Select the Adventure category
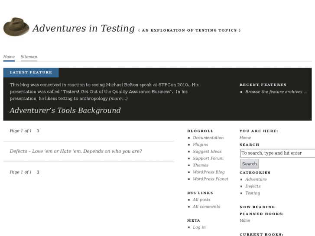The image size is (315, 236). pos(256,179)
